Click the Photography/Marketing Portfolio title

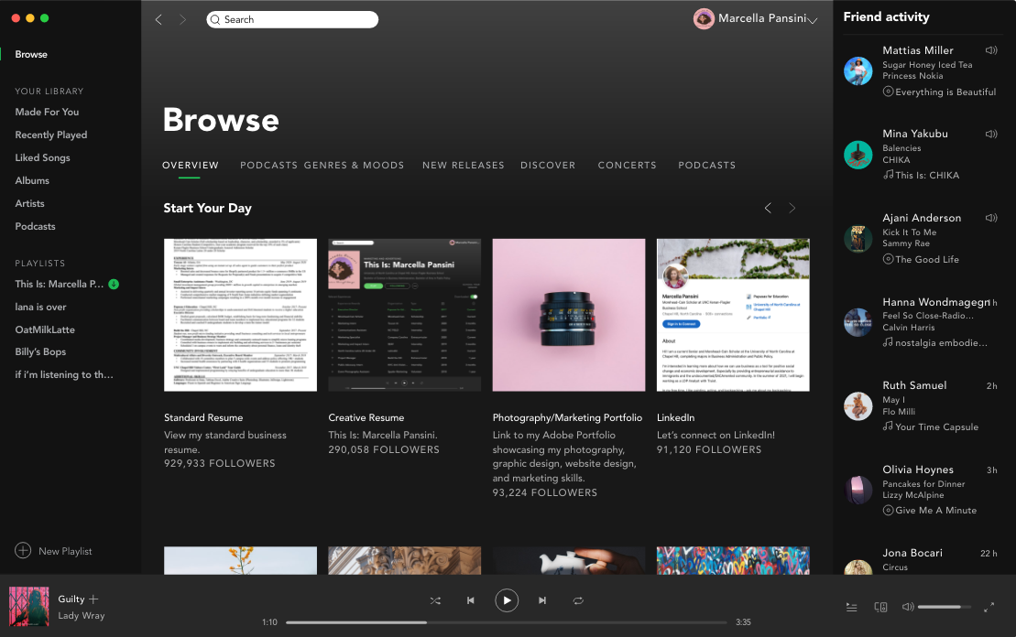coord(567,417)
